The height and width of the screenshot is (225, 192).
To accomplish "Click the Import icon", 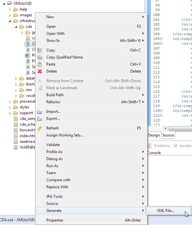I will (x=39, y=112).
